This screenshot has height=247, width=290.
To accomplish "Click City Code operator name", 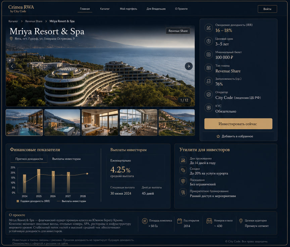I will (224, 97).
